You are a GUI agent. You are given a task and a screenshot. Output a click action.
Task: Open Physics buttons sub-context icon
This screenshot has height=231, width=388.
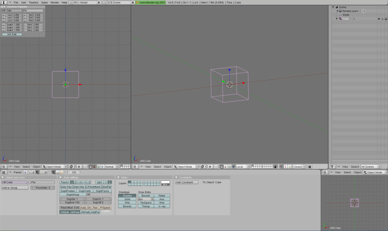pos(58,172)
